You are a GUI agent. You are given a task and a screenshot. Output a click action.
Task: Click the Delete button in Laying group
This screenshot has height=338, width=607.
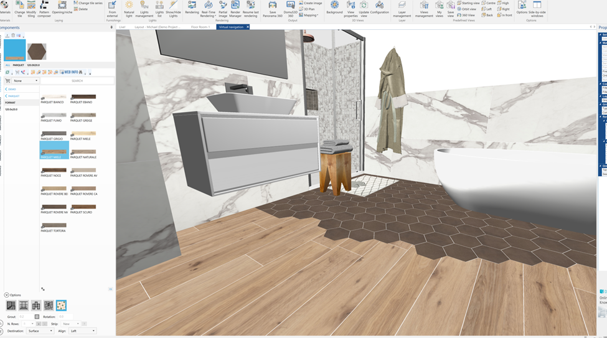80,9
